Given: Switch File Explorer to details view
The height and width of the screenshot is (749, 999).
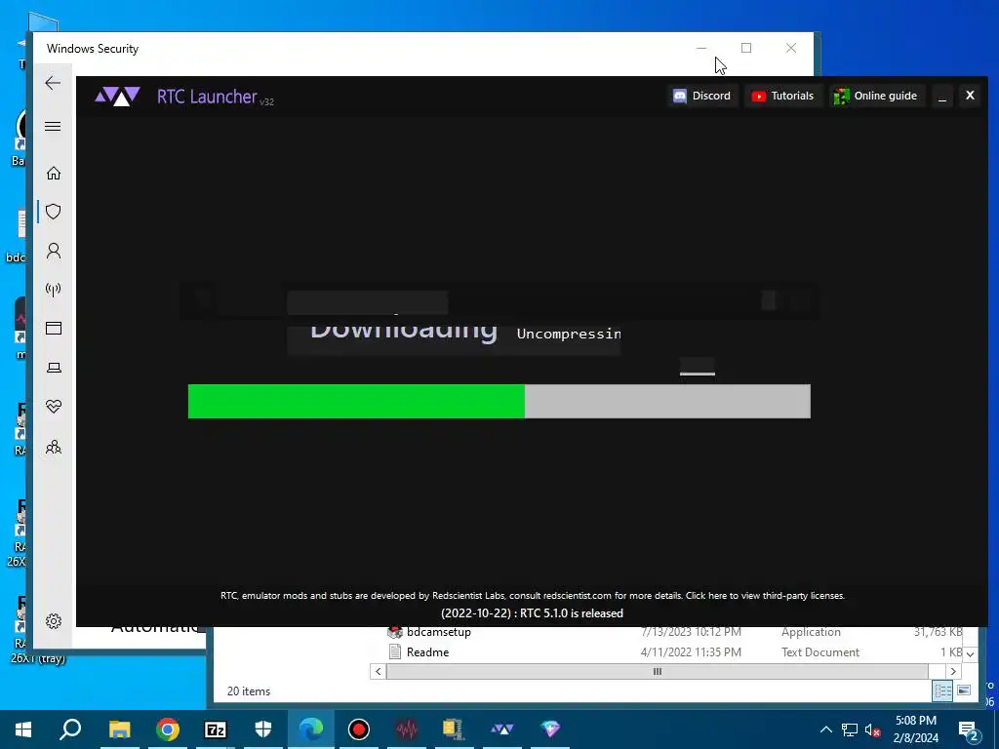Looking at the screenshot, I should tap(942, 691).
